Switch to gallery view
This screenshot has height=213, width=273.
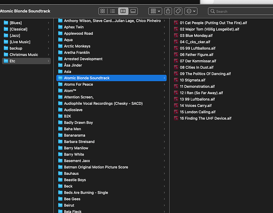tap(133, 11)
